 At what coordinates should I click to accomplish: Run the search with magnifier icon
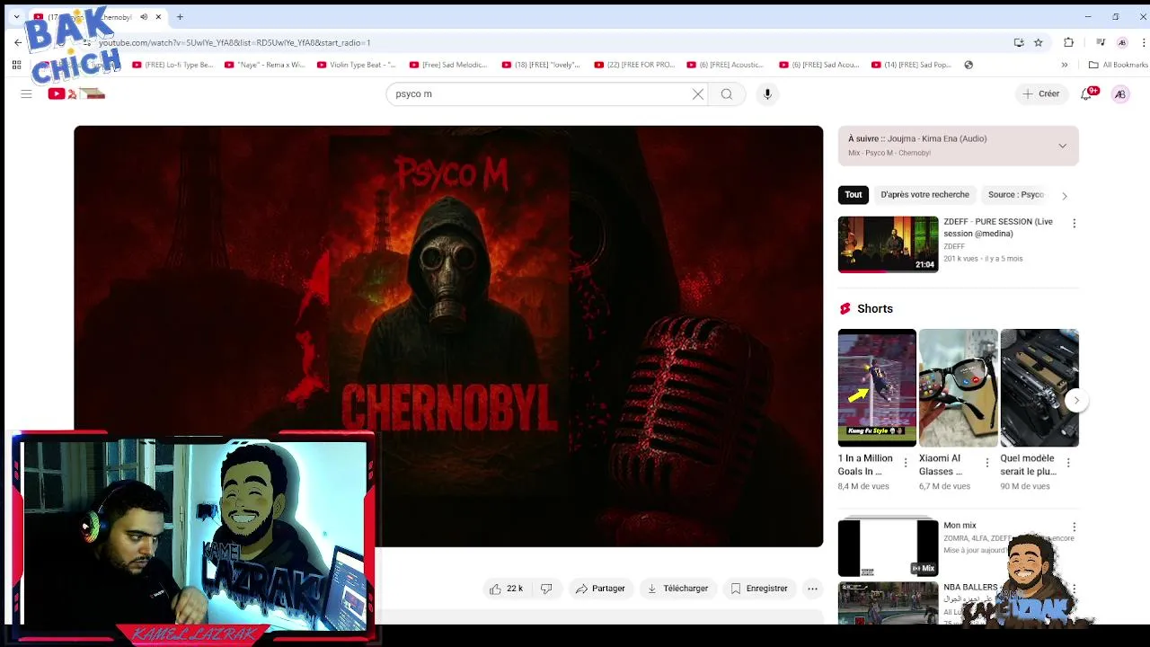727,93
